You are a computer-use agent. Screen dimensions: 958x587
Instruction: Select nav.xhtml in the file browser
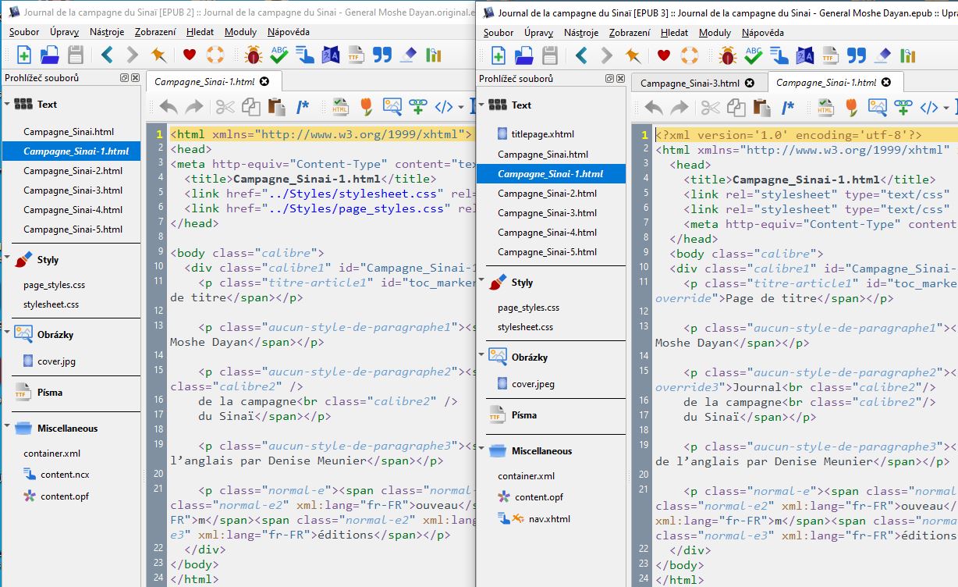[x=549, y=519]
